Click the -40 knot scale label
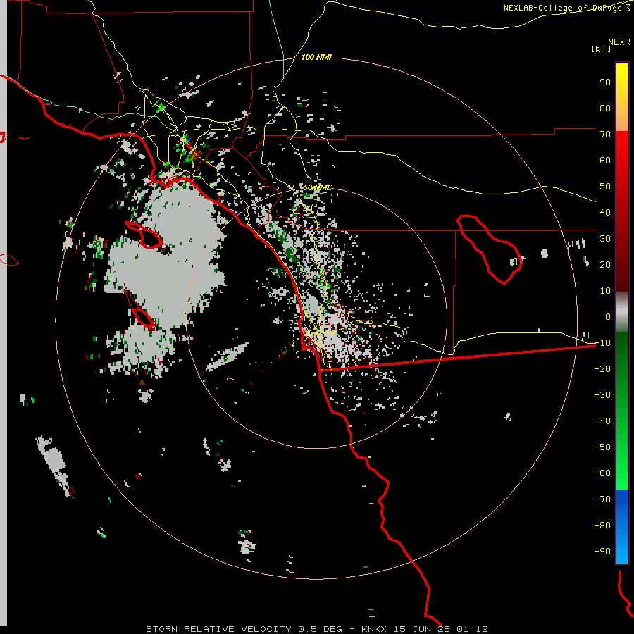Viewport: 634px width, 634px height. pyautogui.click(x=602, y=421)
